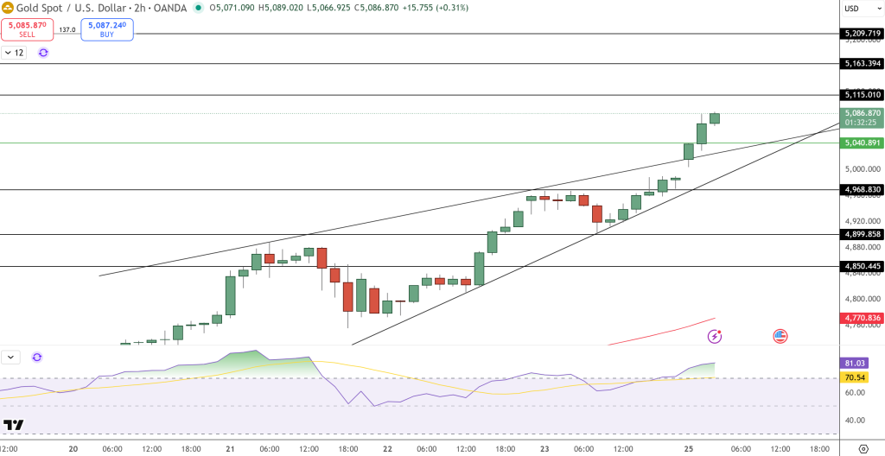Viewport: 885px width, 456px height.
Task: Click the 5,000.000 price axis label
Action: pos(863,169)
